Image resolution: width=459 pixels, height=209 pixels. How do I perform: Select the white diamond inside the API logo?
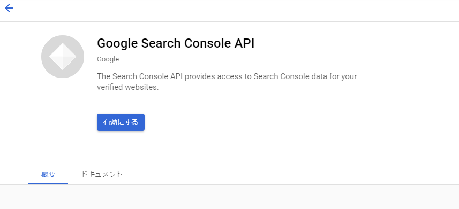point(63,57)
